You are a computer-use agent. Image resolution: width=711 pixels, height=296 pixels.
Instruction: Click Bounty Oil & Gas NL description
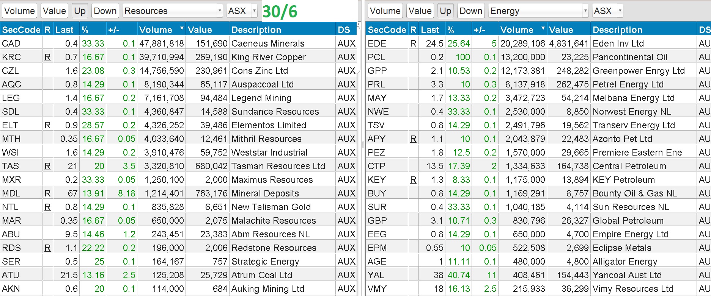pyautogui.click(x=635, y=193)
